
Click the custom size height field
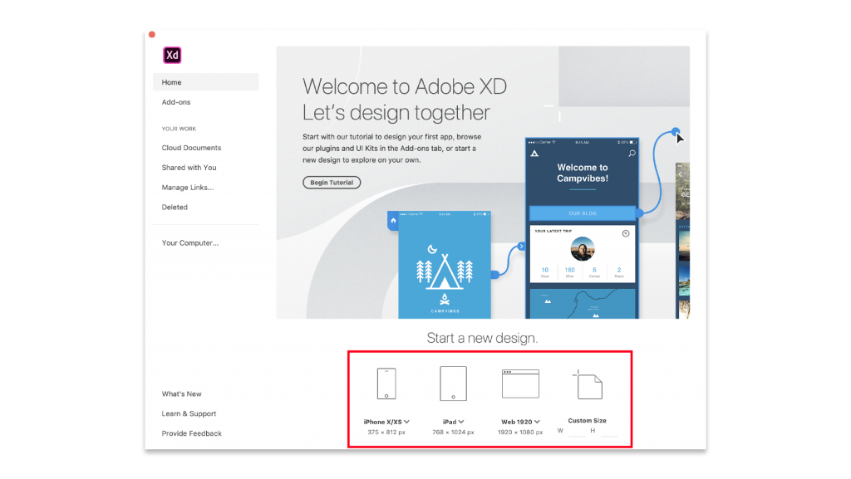click(608, 432)
